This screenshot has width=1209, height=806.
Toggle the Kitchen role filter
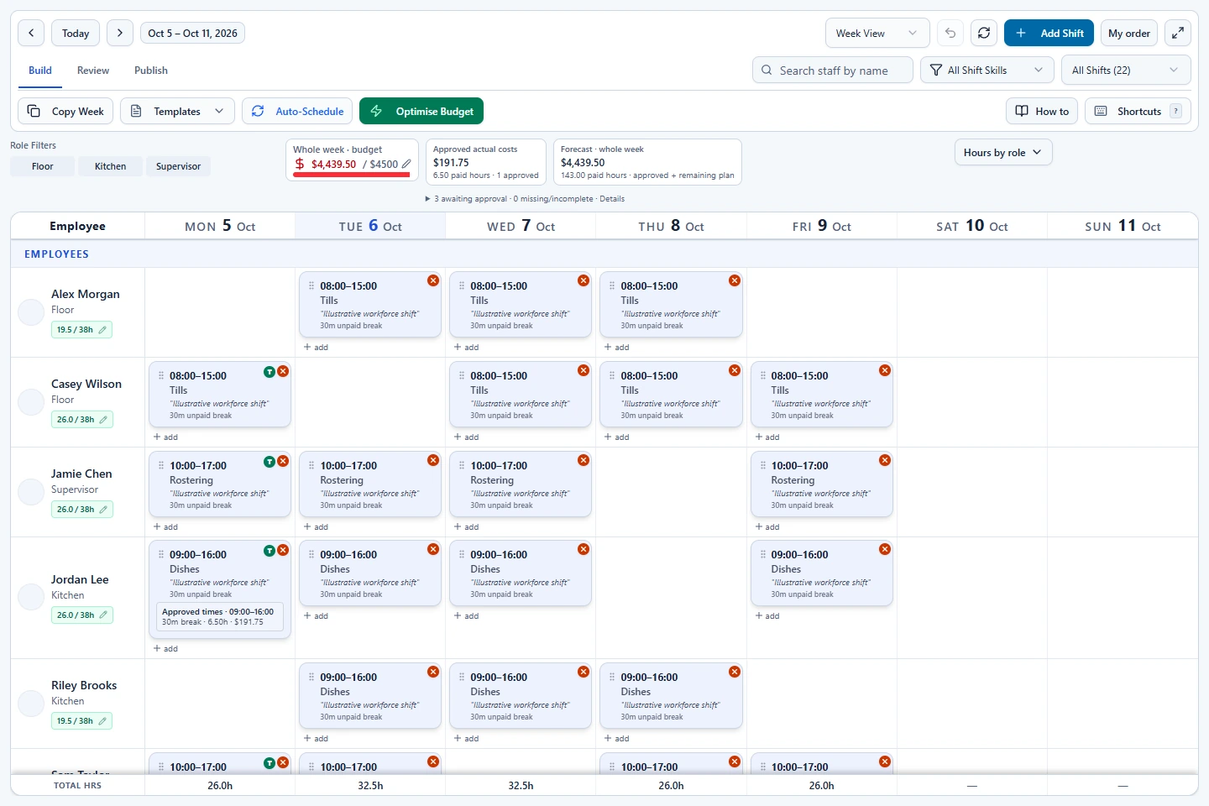110,166
